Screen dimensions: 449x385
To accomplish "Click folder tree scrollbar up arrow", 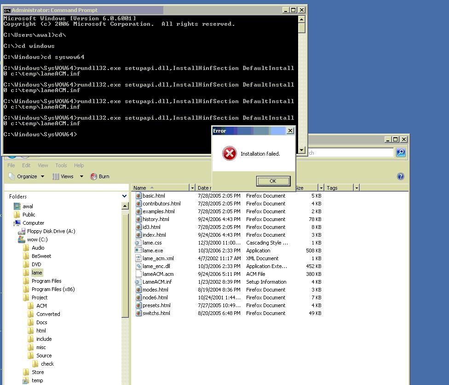I will tap(125, 206).
